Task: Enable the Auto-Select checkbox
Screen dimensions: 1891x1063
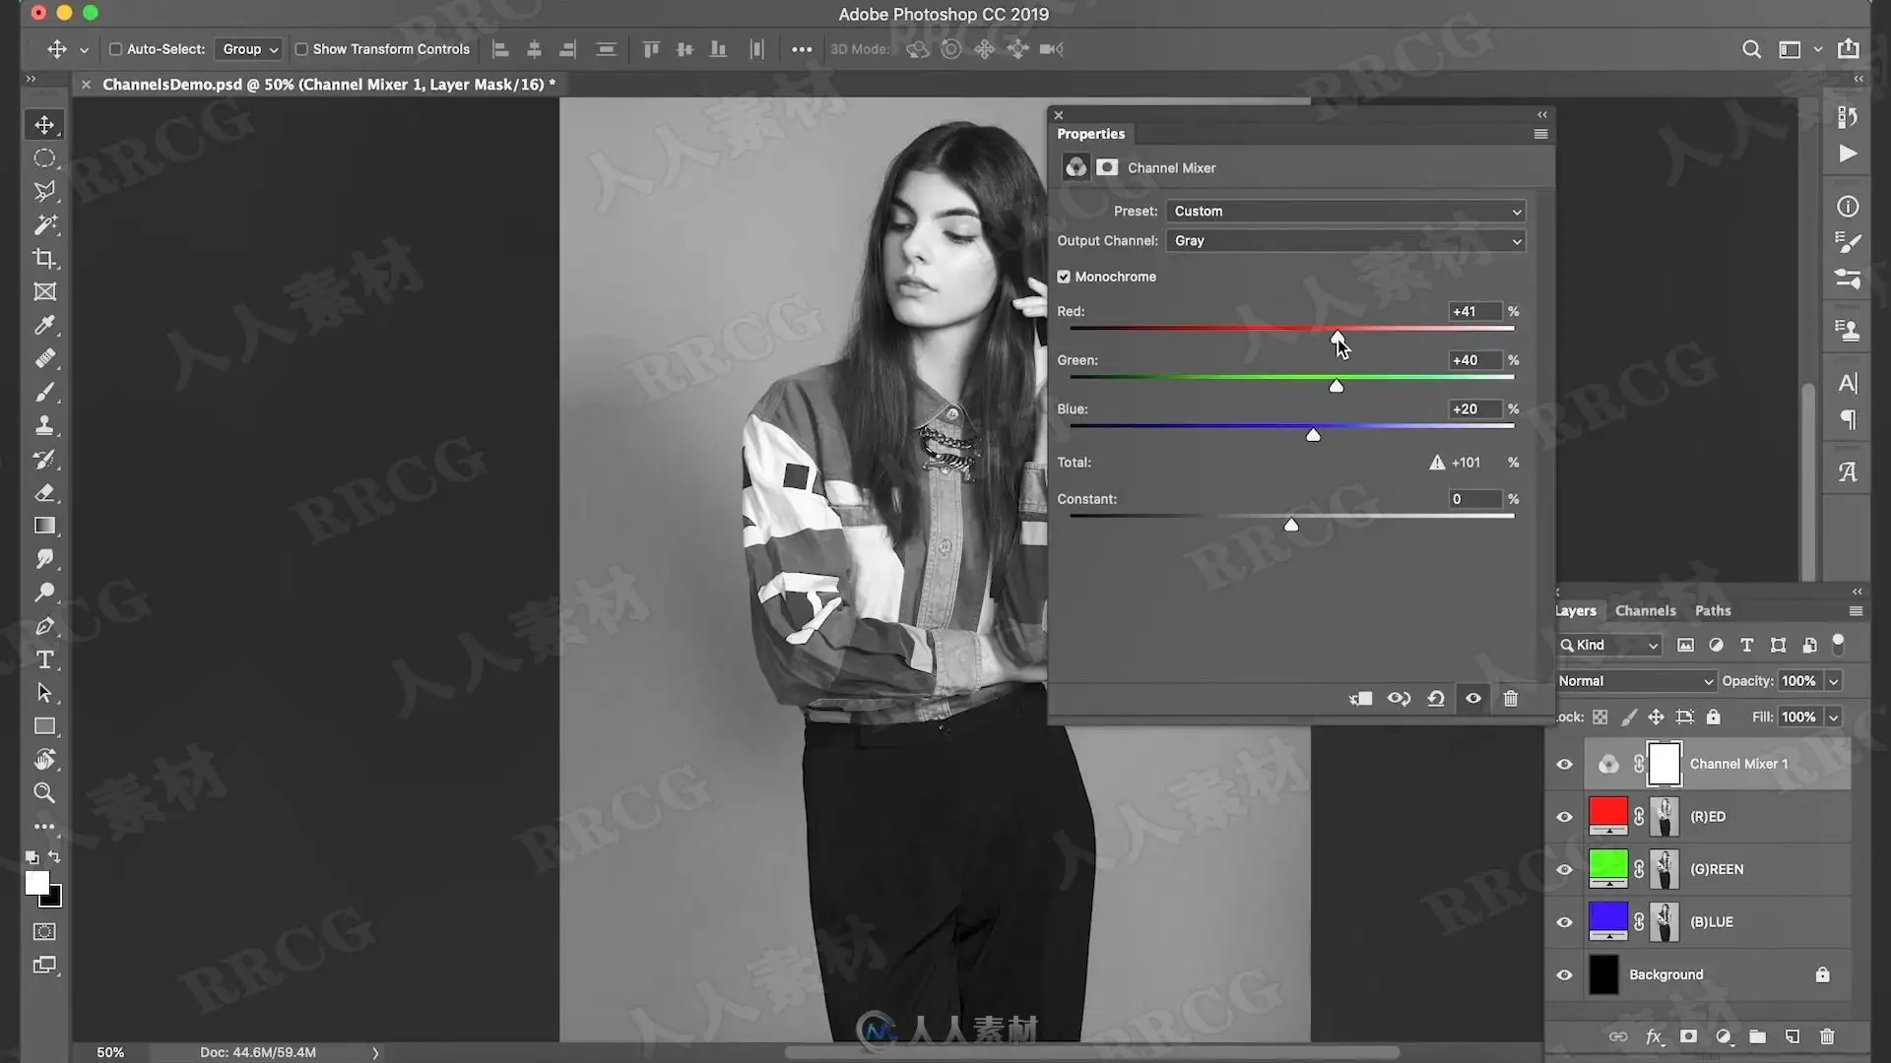Action: (115, 49)
